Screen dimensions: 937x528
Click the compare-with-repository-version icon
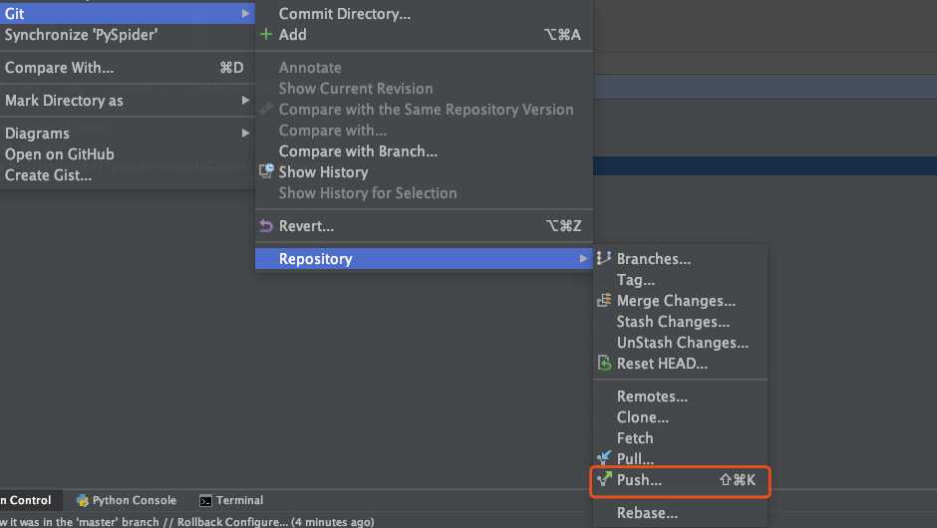click(x=266, y=109)
